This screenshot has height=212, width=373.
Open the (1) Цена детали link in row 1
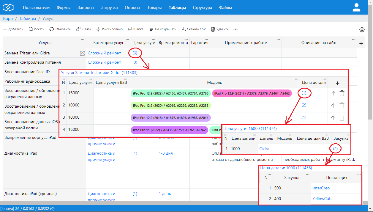[x=304, y=93]
